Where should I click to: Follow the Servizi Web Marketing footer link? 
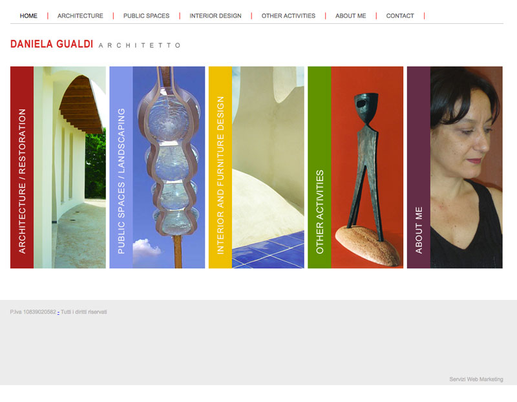click(476, 379)
